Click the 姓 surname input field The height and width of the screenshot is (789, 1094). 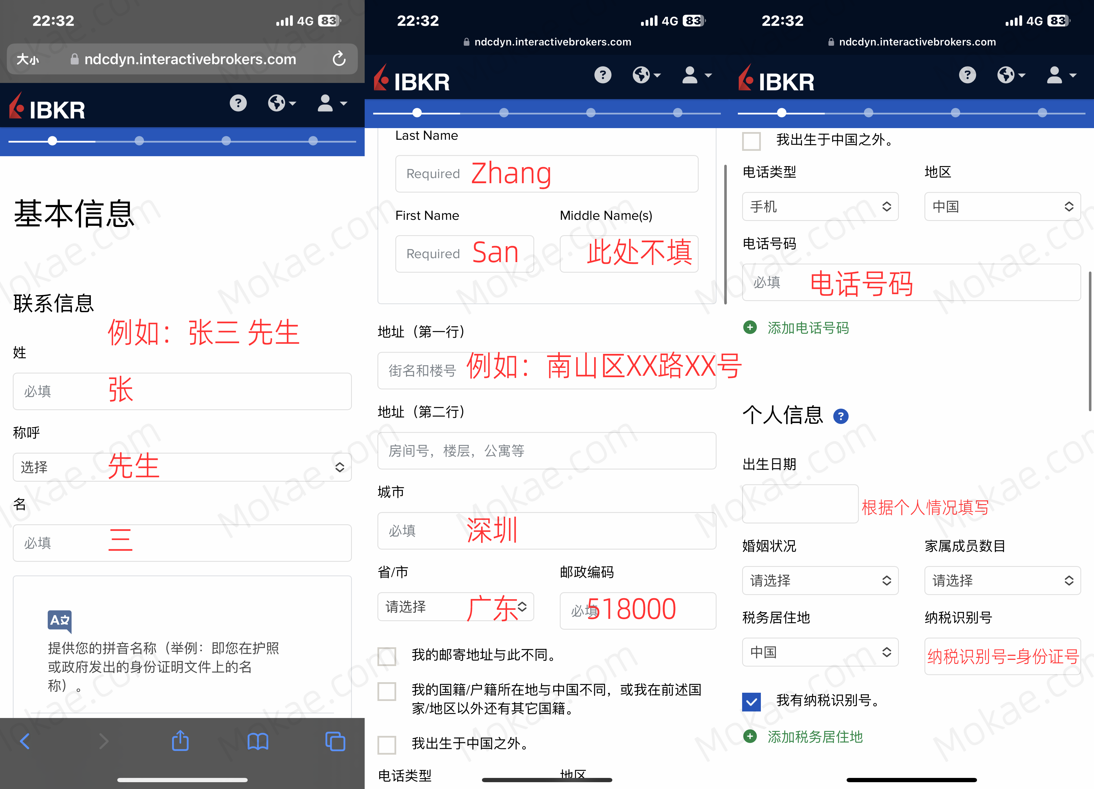[x=182, y=391]
